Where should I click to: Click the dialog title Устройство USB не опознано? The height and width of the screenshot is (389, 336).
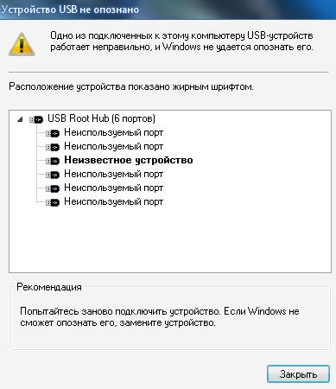(70, 10)
